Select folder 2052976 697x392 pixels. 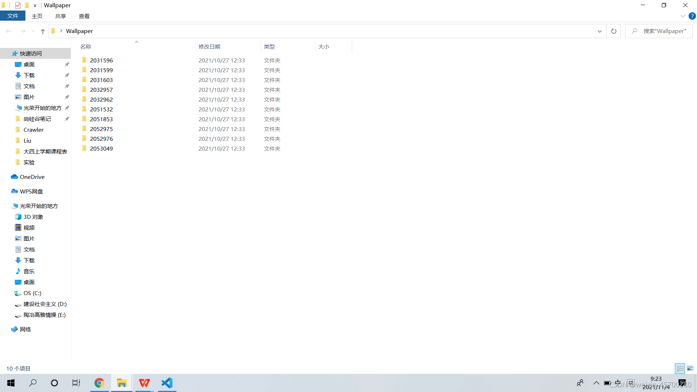click(x=101, y=139)
